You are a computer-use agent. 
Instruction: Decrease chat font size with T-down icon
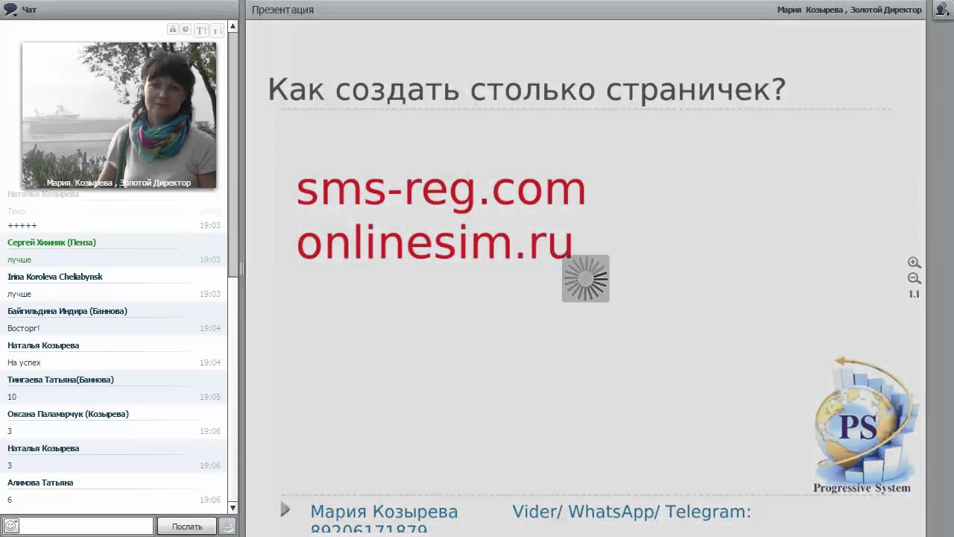click(x=216, y=31)
